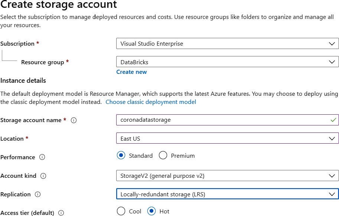Select the Hot access tier
Screen dimensions: 339x216
pos(151,212)
